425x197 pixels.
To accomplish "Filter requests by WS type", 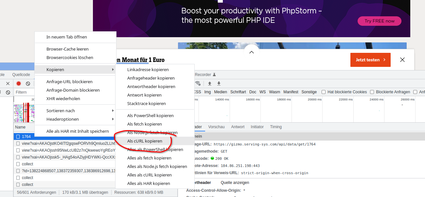I will click(x=263, y=92).
